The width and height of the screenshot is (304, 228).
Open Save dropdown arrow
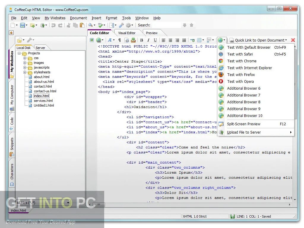coord(26,25)
